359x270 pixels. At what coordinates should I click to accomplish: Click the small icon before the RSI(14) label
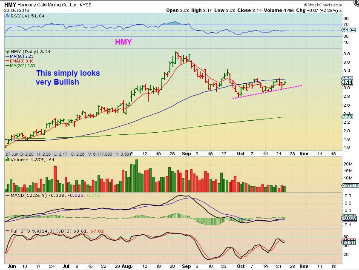point(7,16)
